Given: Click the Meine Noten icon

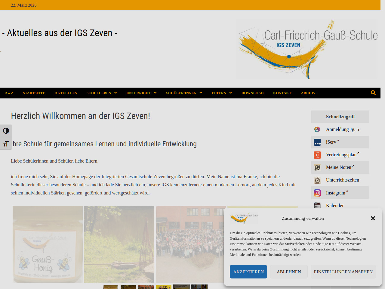Looking at the screenshot, I should (x=317, y=167).
